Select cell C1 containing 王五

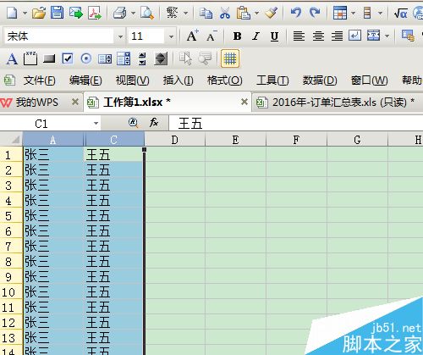point(114,154)
